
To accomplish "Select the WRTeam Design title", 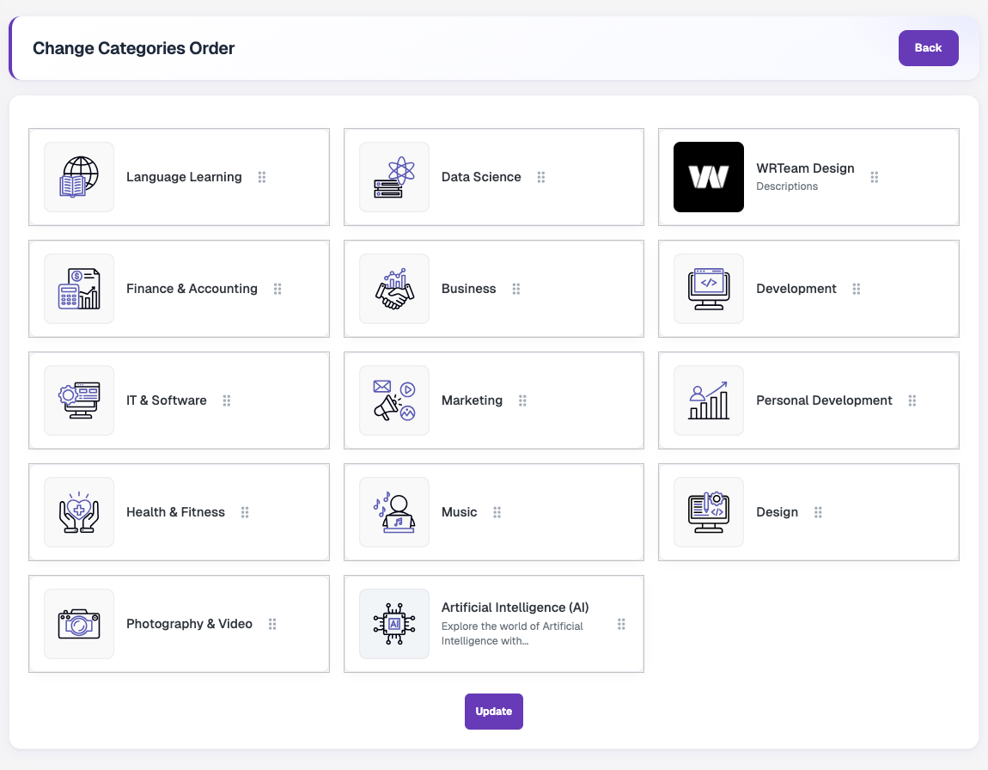I will tap(805, 168).
